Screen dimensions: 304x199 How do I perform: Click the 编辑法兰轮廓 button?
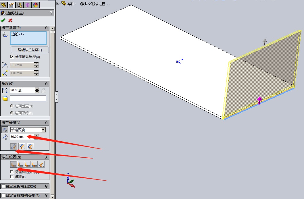(30, 50)
